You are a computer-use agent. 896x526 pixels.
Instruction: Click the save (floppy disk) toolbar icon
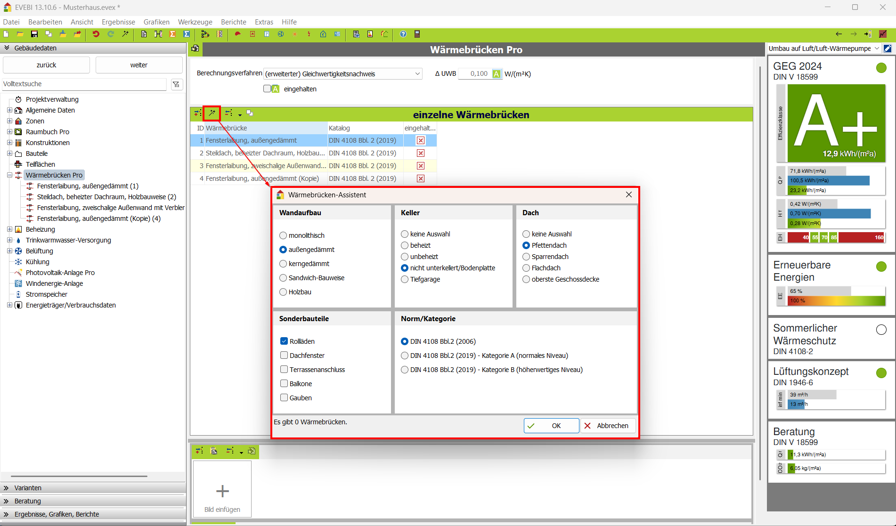pos(34,34)
